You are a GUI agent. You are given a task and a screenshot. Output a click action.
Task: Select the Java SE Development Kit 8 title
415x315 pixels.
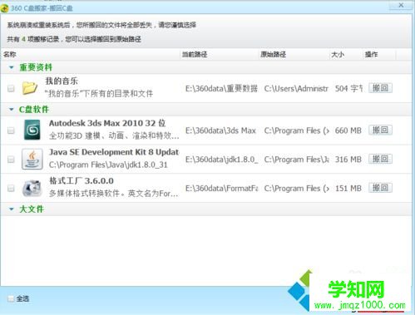(x=114, y=152)
